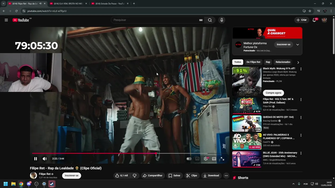
Task: Start voice search with microphone icon
Action: coord(222,20)
